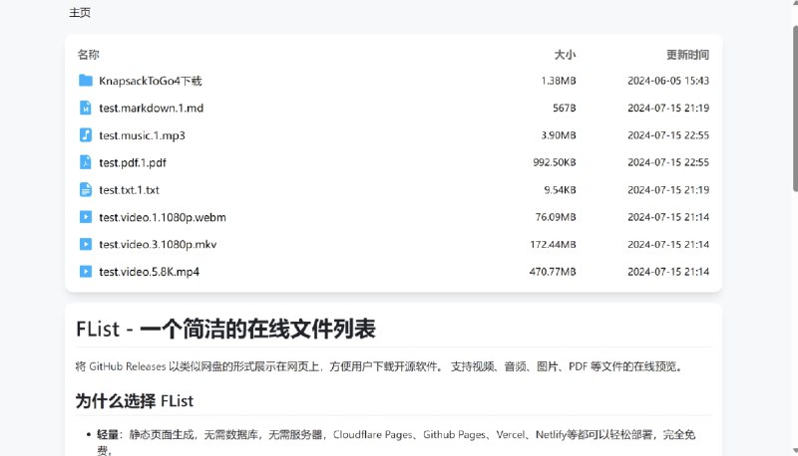Image resolution: width=798 pixels, height=456 pixels.
Task: Click the size value 172.44MB
Action: pos(553,245)
